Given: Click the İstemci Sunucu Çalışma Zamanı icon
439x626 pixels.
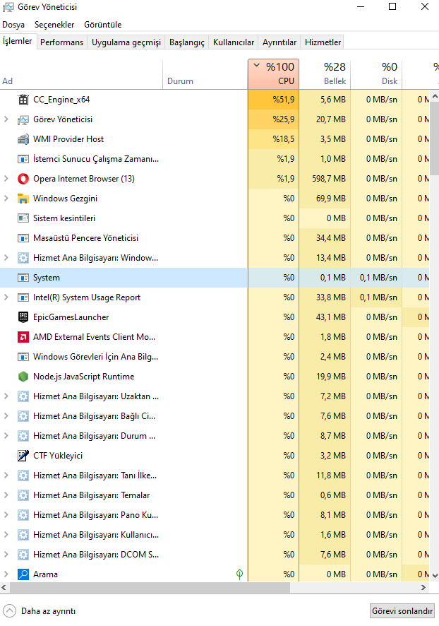Looking at the screenshot, I should [x=23, y=159].
